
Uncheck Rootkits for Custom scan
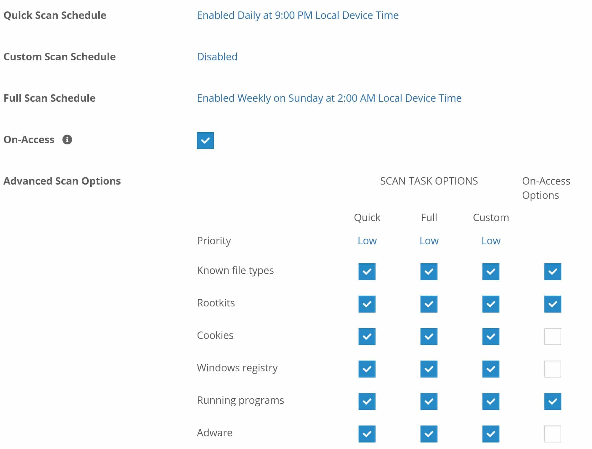[490, 304]
